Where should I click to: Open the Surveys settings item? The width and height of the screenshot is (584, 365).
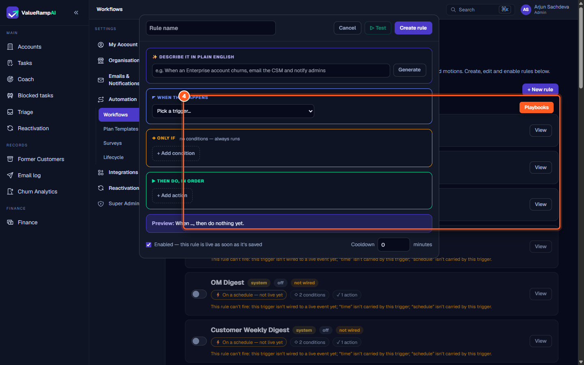click(112, 143)
